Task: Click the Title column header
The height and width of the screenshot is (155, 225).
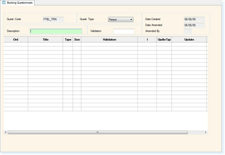Action: pyautogui.click(x=45, y=40)
